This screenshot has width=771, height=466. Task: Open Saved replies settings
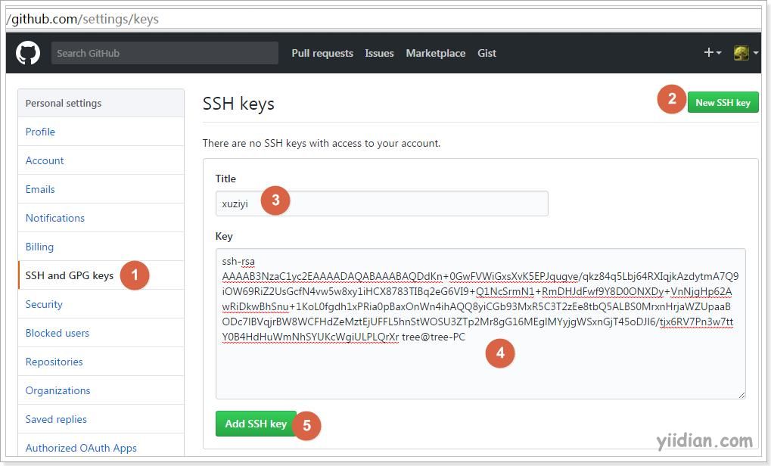[101, 419]
